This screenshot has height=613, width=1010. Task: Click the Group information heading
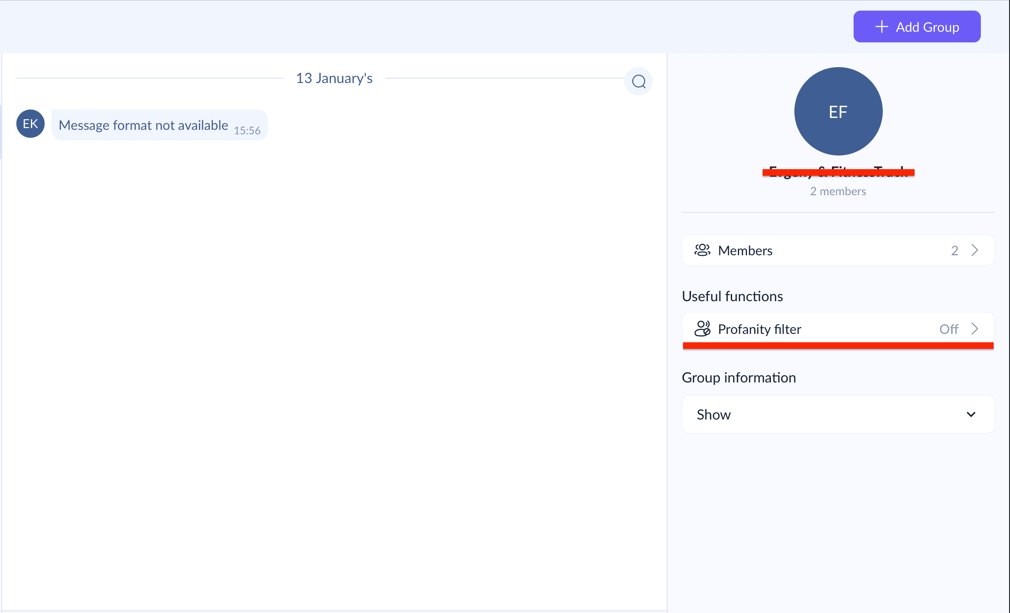click(739, 377)
